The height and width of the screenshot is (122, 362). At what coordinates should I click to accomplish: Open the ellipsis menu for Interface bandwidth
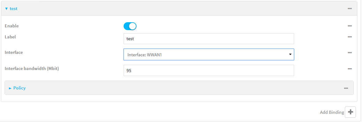tap(349, 69)
